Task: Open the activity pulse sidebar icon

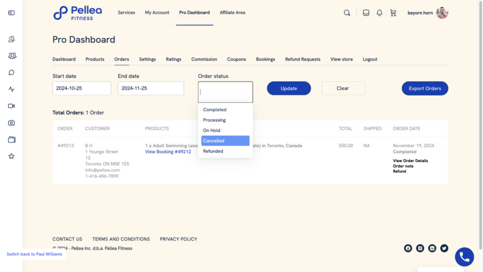Action: tap(11, 89)
